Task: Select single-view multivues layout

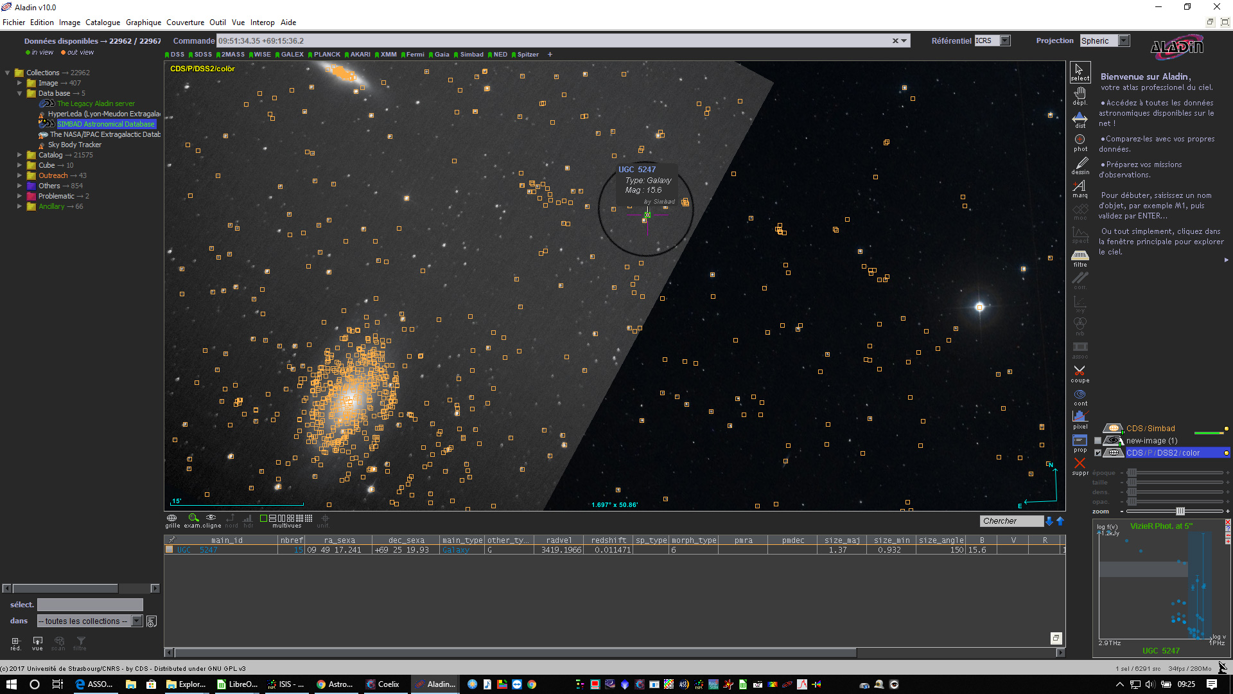Action: pyautogui.click(x=263, y=518)
